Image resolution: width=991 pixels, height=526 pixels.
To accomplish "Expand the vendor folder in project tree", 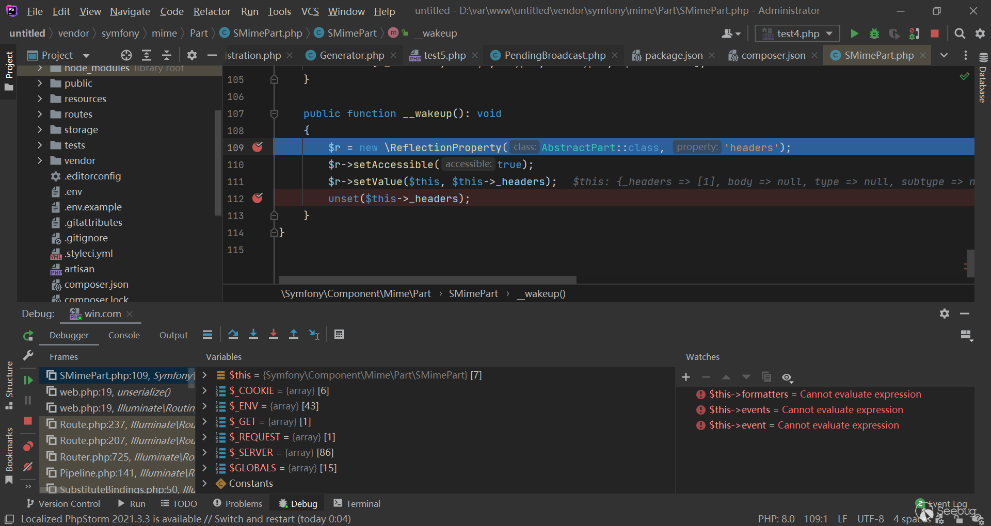I will click(x=40, y=160).
